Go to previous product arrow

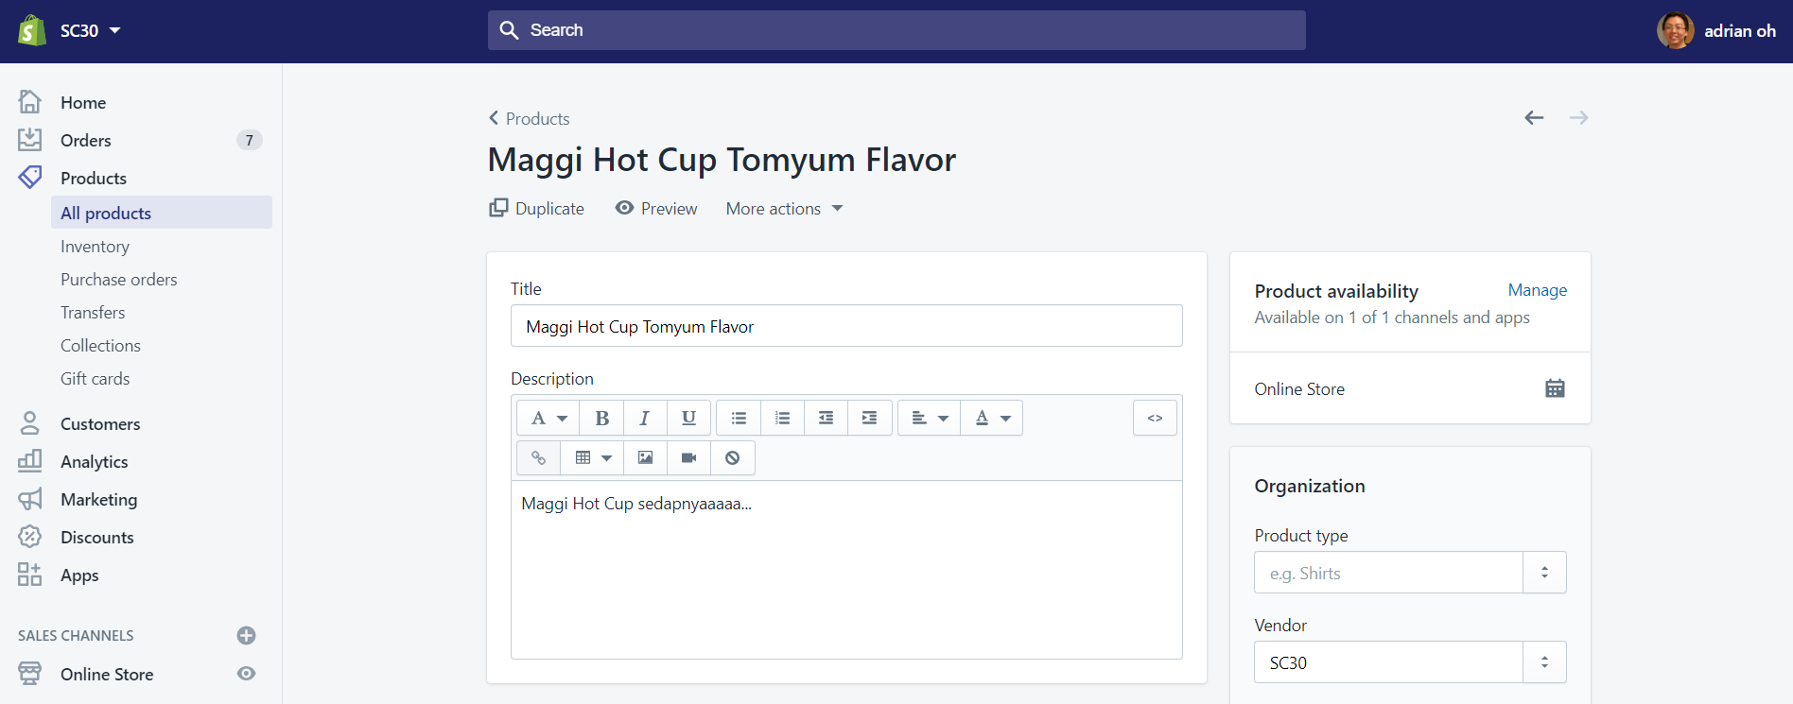pyautogui.click(x=1534, y=117)
